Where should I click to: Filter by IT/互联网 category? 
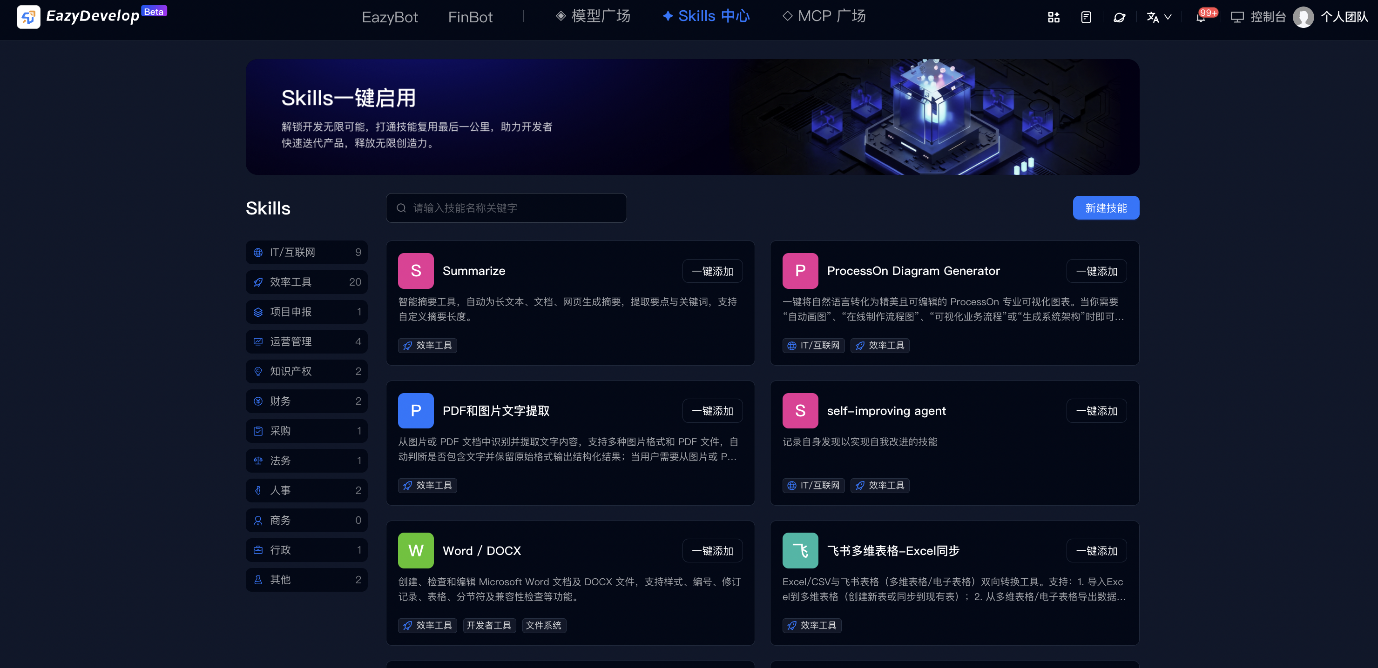[306, 252]
